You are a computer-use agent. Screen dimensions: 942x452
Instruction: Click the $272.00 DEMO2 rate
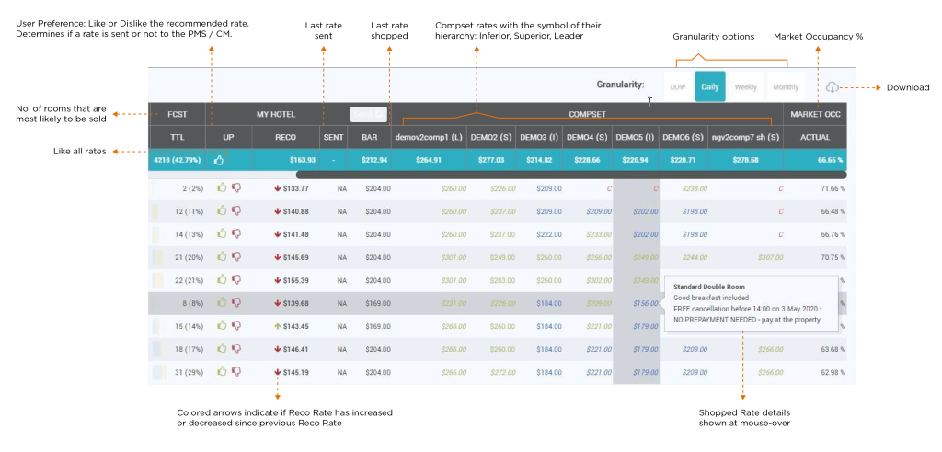503,372
